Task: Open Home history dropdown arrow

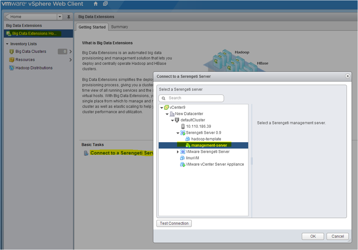Action: tap(60, 17)
